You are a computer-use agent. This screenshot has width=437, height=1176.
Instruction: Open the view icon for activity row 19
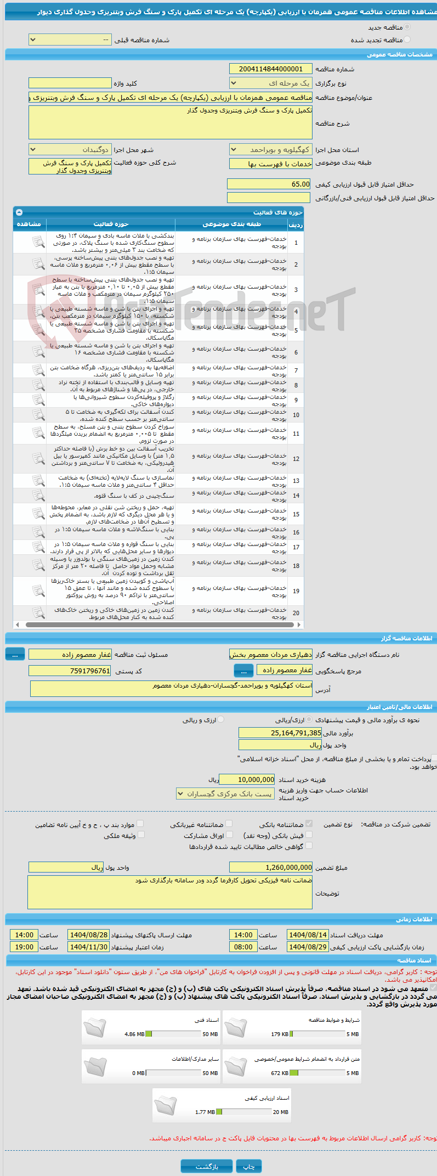[x=38, y=591]
